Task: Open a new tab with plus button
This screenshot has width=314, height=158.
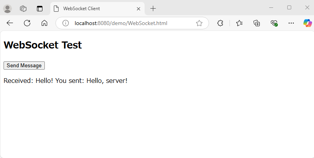Action: point(153,9)
